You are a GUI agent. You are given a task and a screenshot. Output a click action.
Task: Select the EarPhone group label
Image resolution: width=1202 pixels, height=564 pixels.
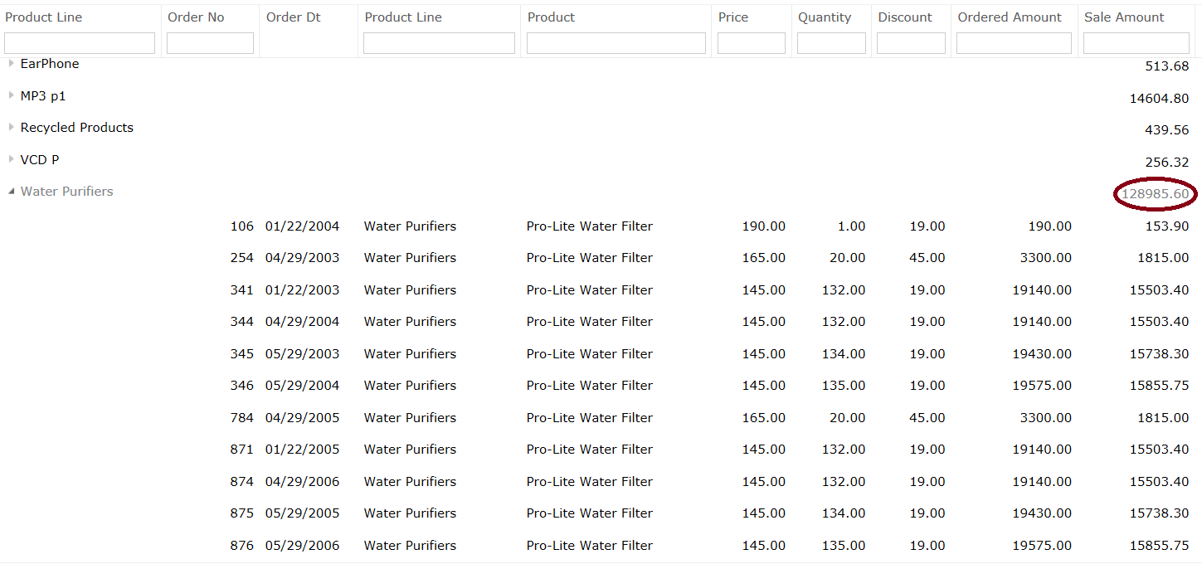tap(50, 64)
